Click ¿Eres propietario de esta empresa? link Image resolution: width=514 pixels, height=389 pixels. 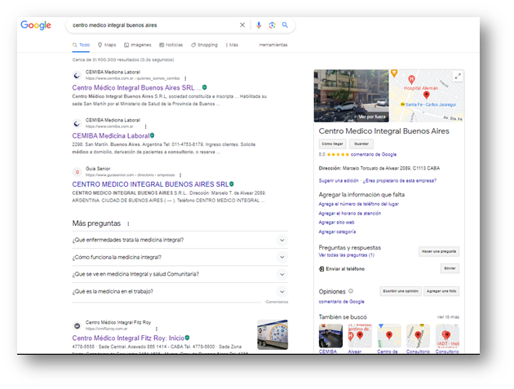pyautogui.click(x=399, y=180)
